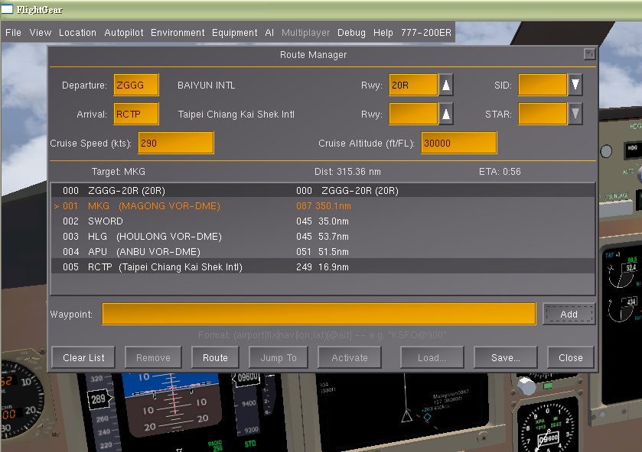Open the Location menu
Viewport: 642px width, 452px height.
click(77, 33)
